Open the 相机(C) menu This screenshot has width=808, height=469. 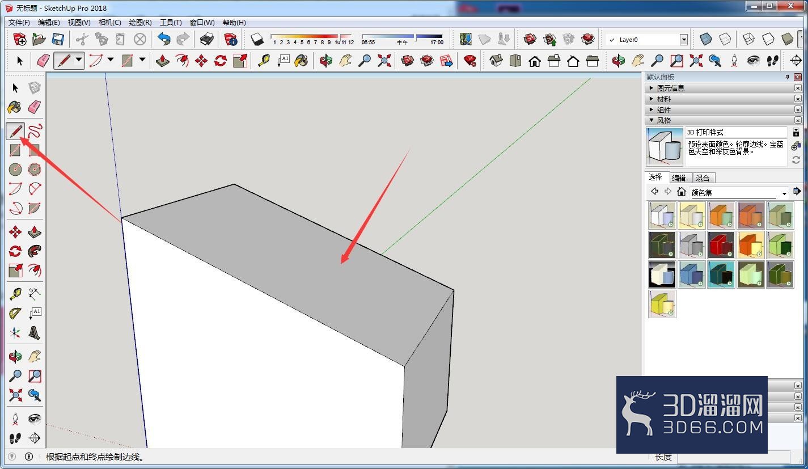coord(109,23)
